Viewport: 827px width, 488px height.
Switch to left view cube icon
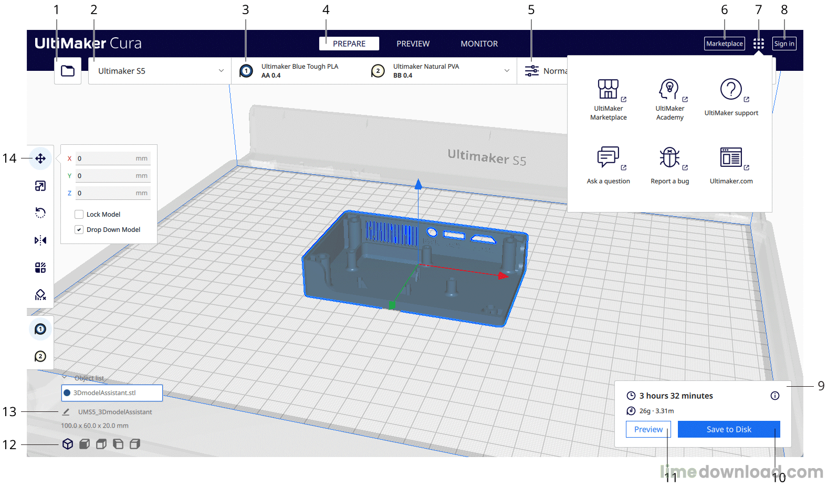coord(118,444)
